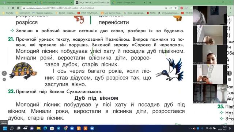Click the word 'переносити'

click(114, 22)
